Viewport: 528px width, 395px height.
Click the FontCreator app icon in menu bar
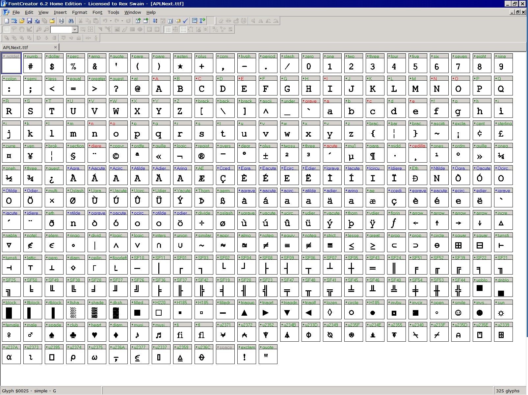click(x=6, y=12)
